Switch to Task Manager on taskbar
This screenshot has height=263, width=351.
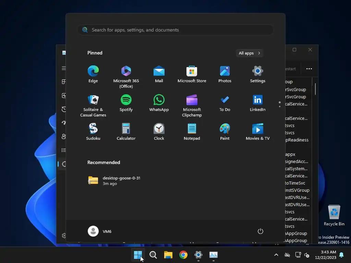point(214,255)
